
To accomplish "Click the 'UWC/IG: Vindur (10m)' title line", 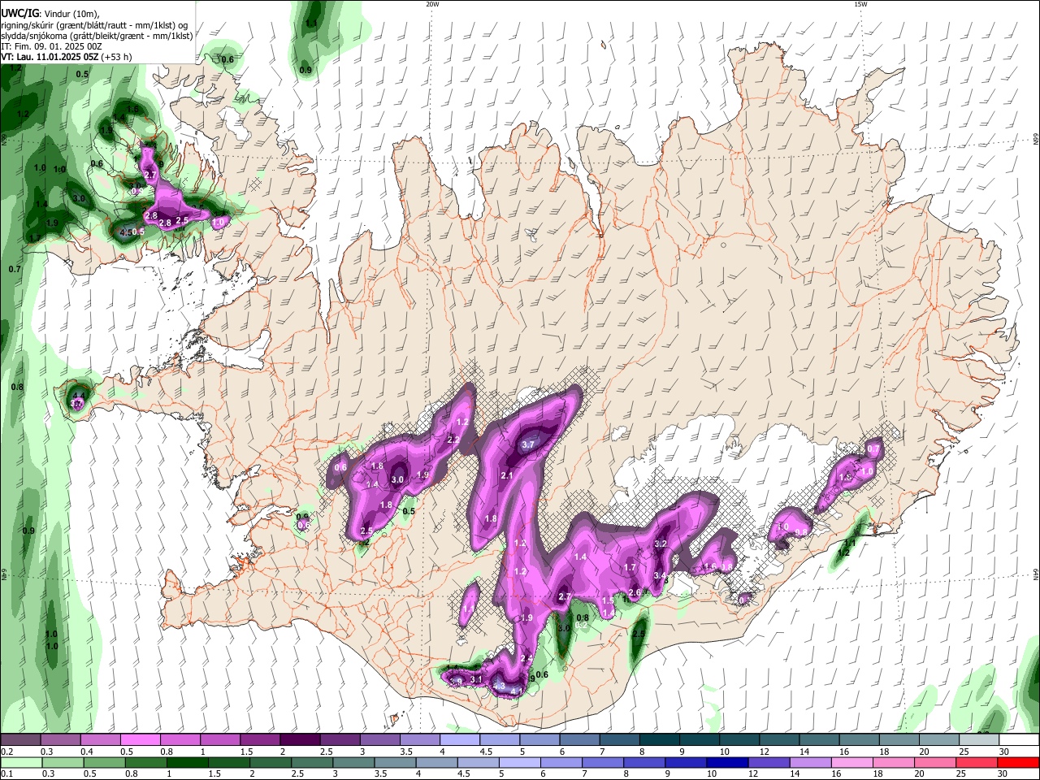I will click(50, 14).
